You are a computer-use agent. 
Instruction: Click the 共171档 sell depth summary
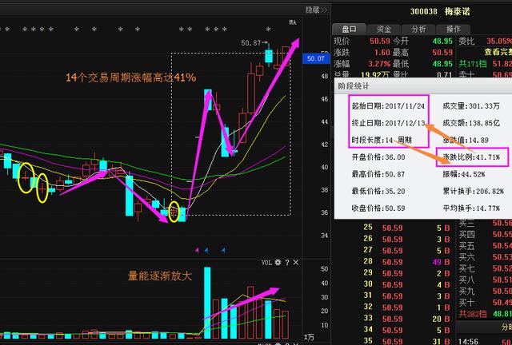[473, 64]
